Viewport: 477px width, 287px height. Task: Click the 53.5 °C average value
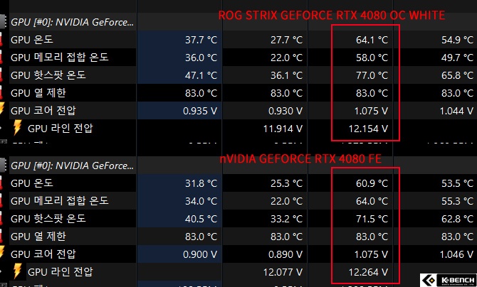[458, 183]
